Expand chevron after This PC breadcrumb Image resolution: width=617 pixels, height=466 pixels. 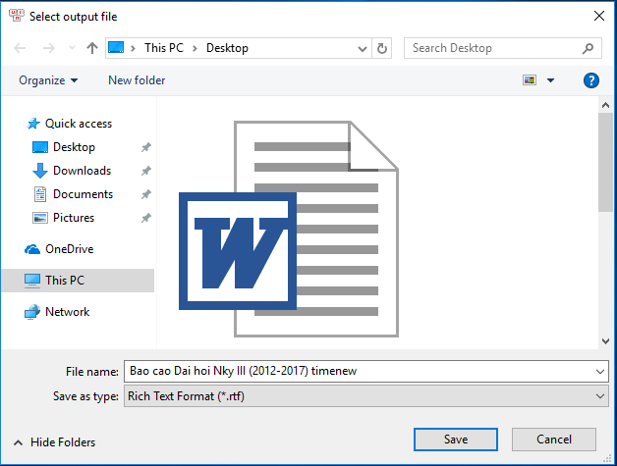point(195,48)
